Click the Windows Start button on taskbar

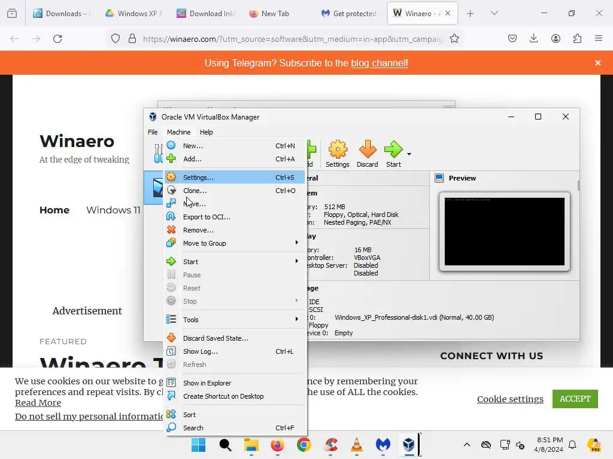(199, 445)
